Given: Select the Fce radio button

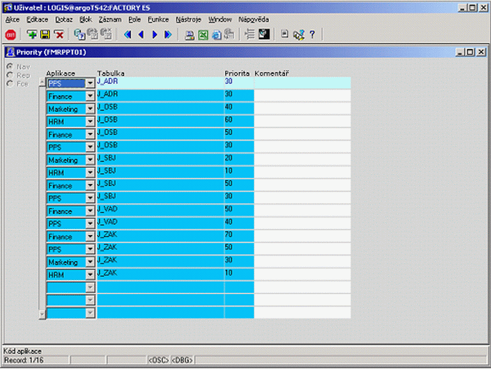Looking at the screenshot, I should point(10,84).
